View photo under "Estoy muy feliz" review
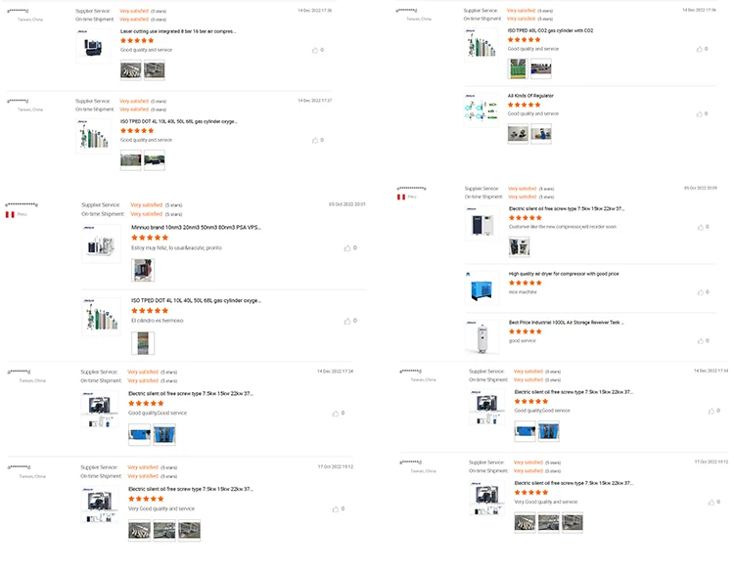The width and height of the screenshot is (734, 571). click(143, 270)
